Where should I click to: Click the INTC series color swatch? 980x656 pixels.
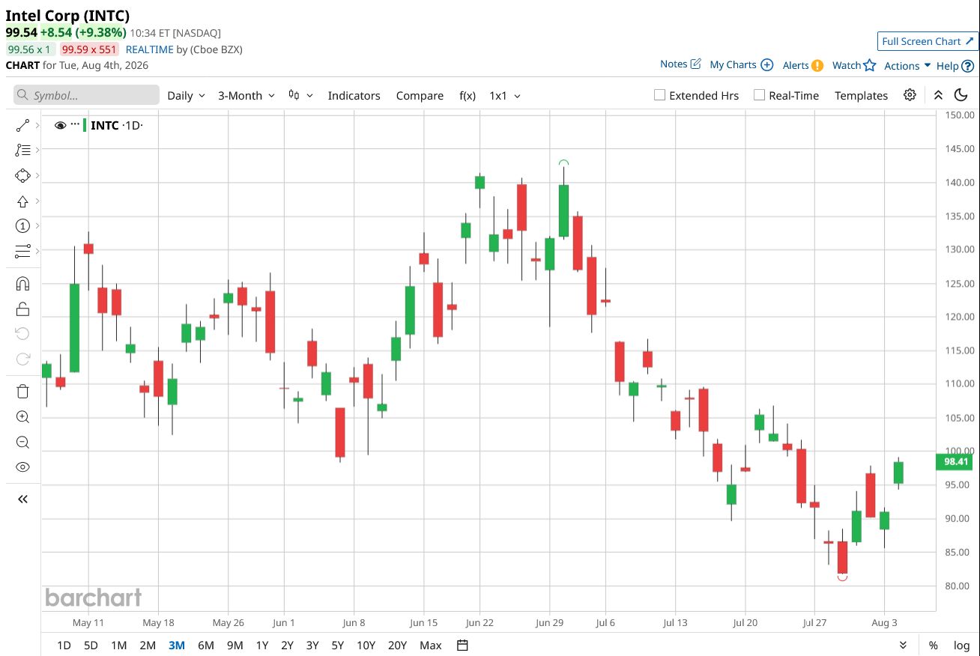click(x=84, y=125)
